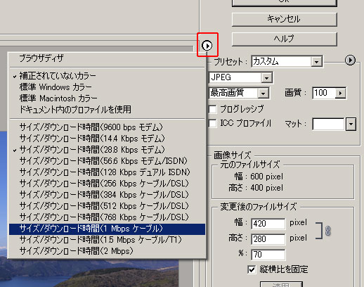Uncheck 縦横比を固定 checkbox
This screenshot has width=364, height=287.
pyautogui.click(x=252, y=269)
